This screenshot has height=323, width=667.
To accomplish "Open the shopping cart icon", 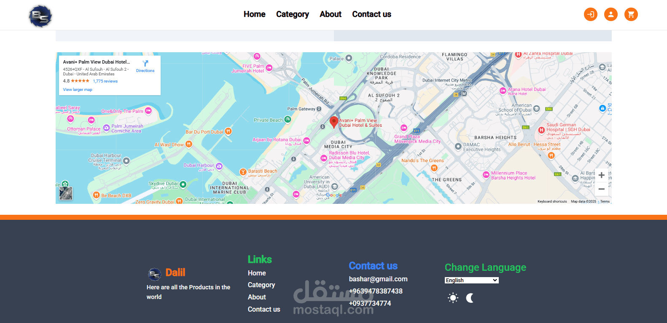I will [631, 14].
